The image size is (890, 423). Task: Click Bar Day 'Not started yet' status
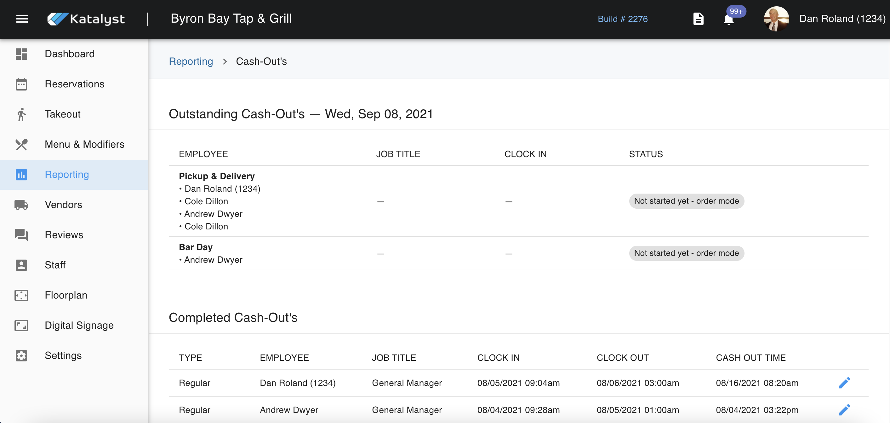686,253
